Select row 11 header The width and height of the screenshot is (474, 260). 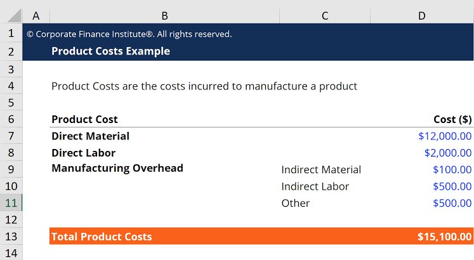(x=11, y=203)
